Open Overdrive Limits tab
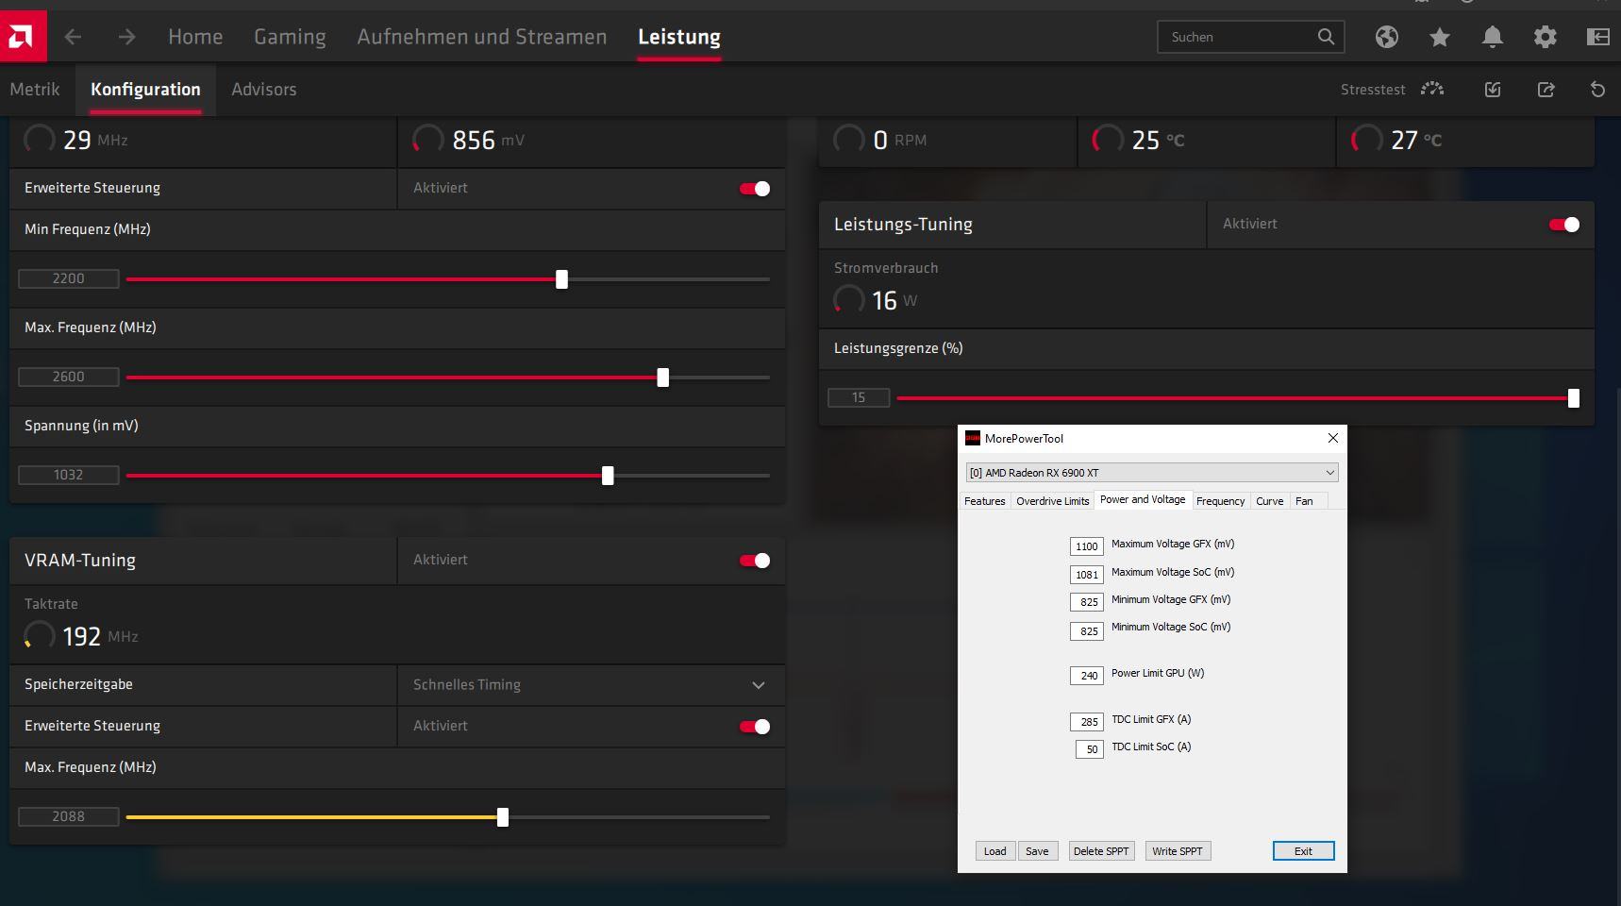This screenshot has height=906, width=1621. [x=1052, y=501]
